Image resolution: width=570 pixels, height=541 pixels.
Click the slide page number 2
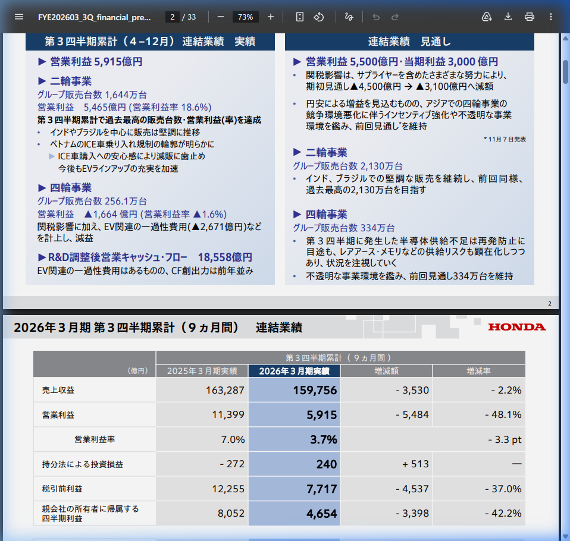550,303
